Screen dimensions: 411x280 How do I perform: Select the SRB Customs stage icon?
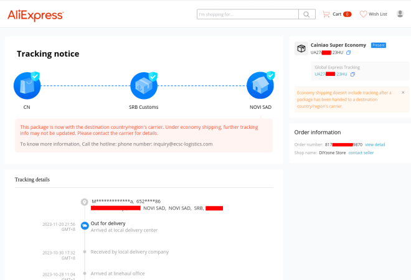coord(144,85)
